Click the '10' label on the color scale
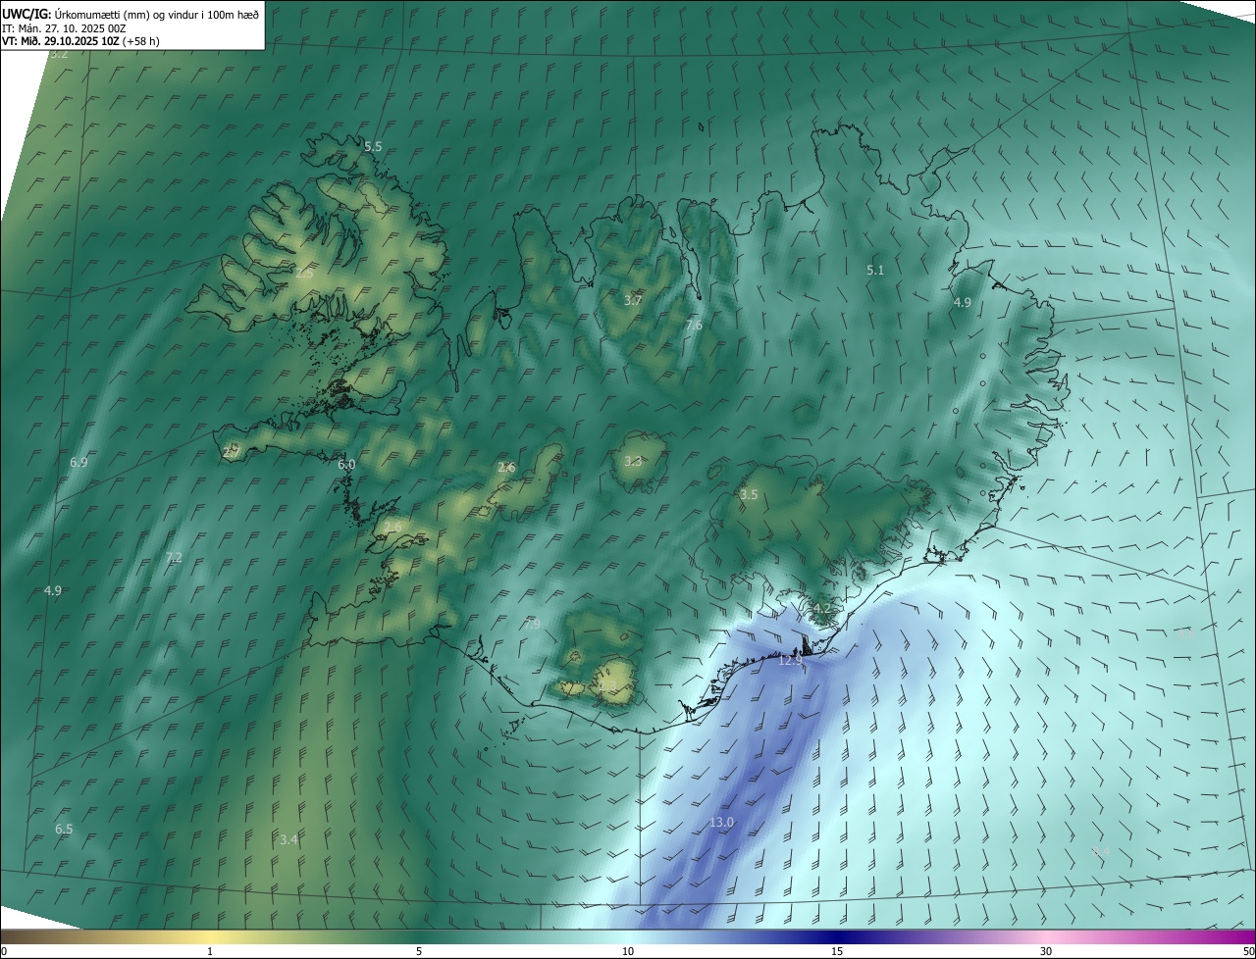Screen dimensions: 1256x959 628,951
